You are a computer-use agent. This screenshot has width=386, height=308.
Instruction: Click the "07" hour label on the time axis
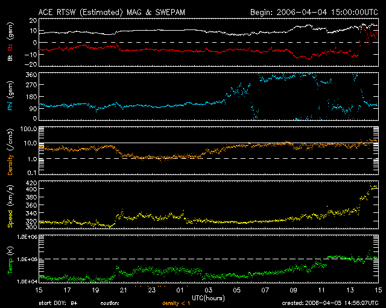(x=265, y=291)
